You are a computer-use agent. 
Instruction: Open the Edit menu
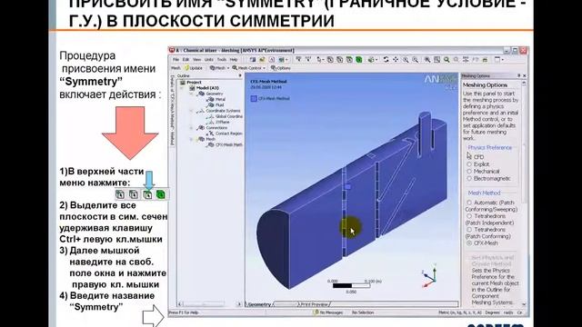click(186, 59)
